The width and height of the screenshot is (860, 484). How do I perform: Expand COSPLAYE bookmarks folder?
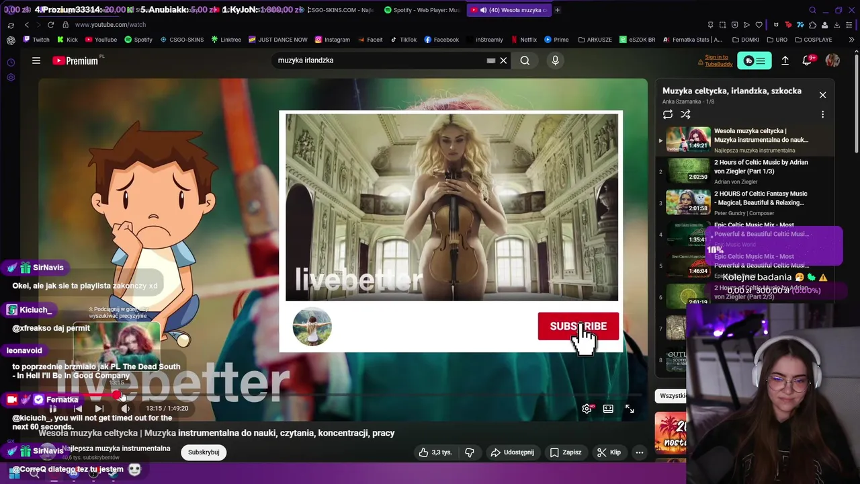point(813,40)
